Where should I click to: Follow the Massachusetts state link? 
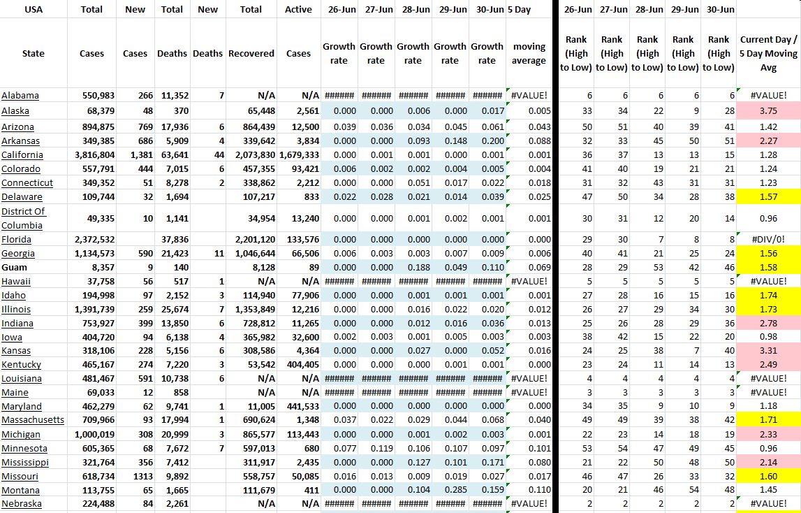(x=33, y=420)
